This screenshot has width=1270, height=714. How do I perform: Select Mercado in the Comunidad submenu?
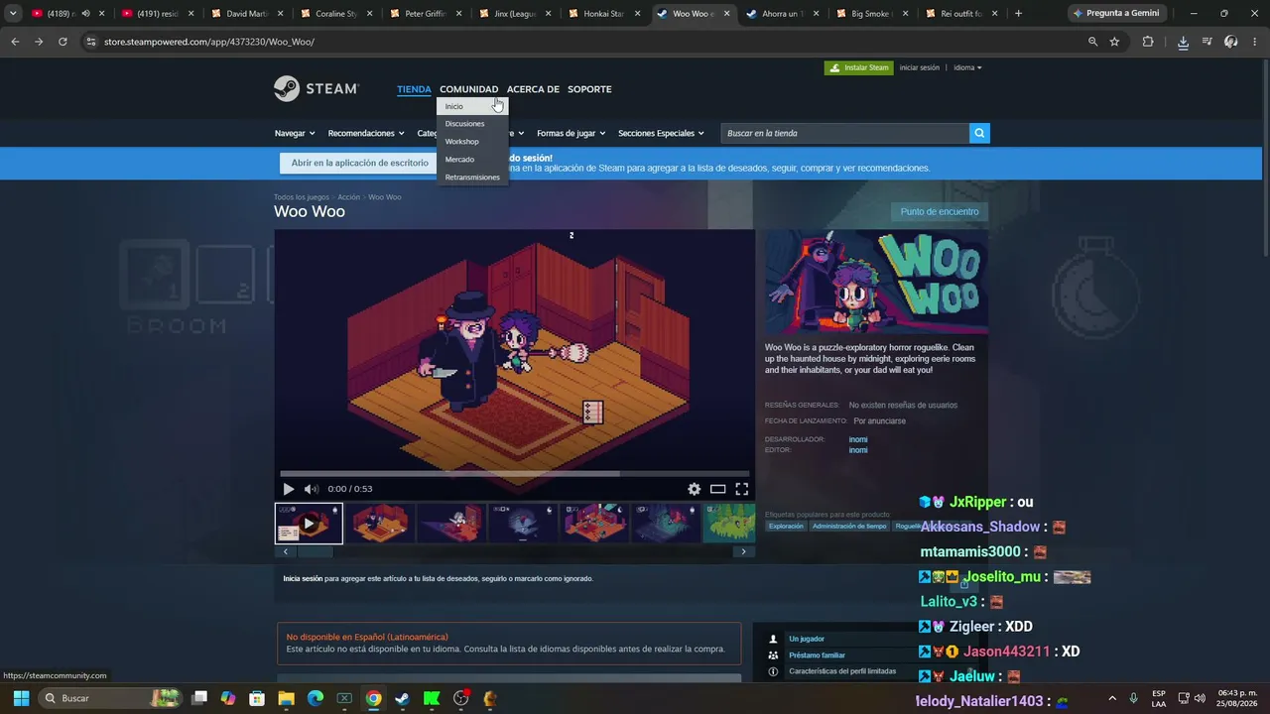(472, 160)
